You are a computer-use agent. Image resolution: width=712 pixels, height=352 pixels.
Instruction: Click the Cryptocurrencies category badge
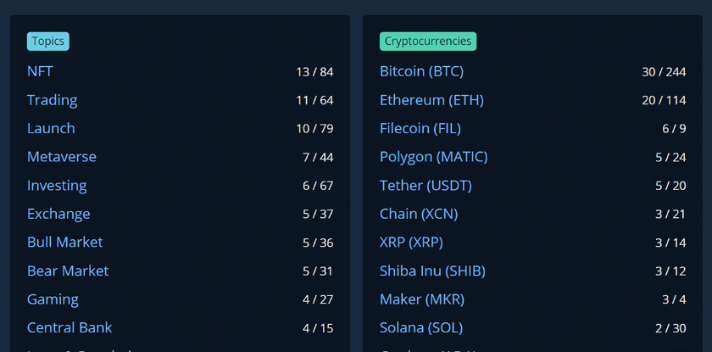tap(428, 42)
